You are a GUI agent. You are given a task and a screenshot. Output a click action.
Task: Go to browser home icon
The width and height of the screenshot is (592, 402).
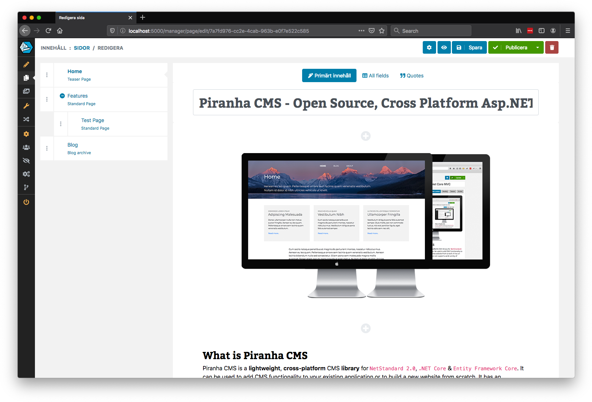60,31
